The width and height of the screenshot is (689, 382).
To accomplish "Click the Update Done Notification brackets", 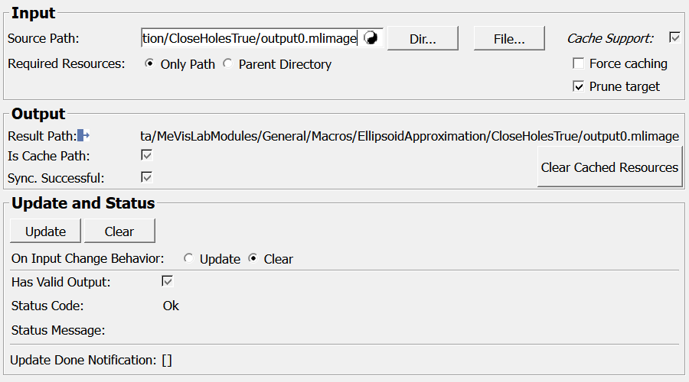I will 167,360.
